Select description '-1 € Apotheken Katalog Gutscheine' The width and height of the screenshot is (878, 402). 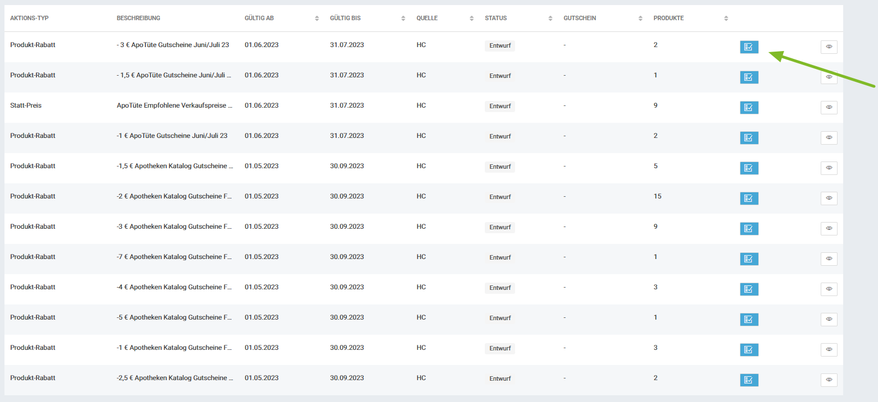175,348
